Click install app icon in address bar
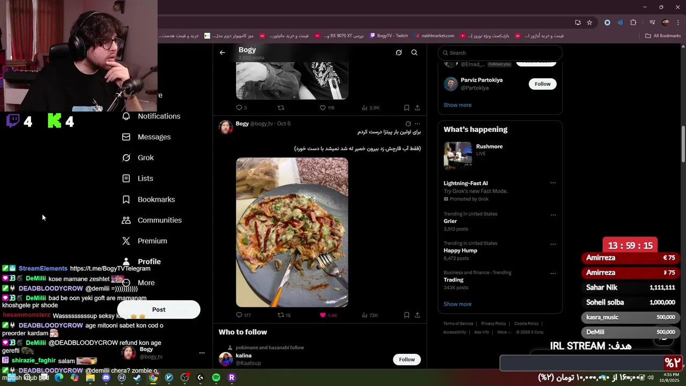The width and height of the screenshot is (686, 386). [578, 23]
